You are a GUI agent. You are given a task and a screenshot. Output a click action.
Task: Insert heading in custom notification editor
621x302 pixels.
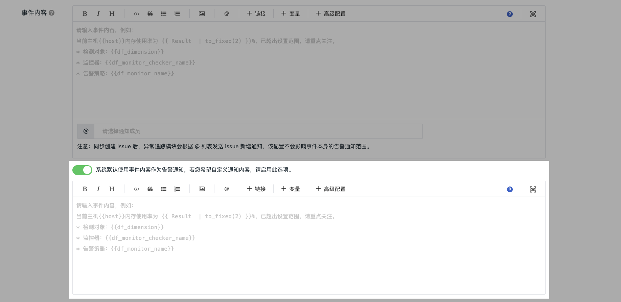click(112, 189)
